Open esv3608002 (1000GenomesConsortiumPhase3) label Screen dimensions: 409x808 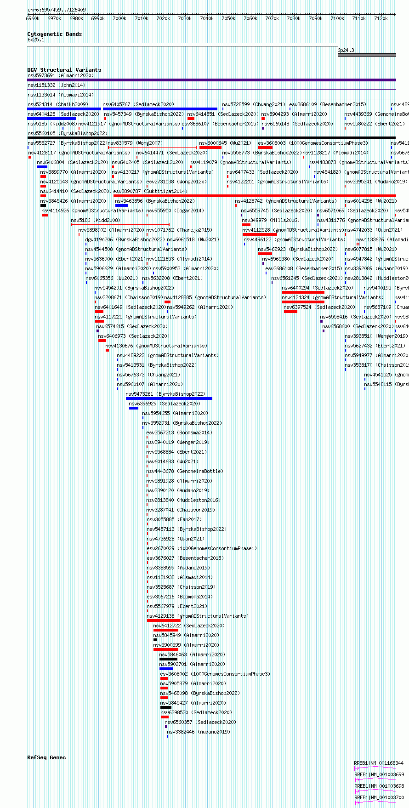tap(215, 674)
